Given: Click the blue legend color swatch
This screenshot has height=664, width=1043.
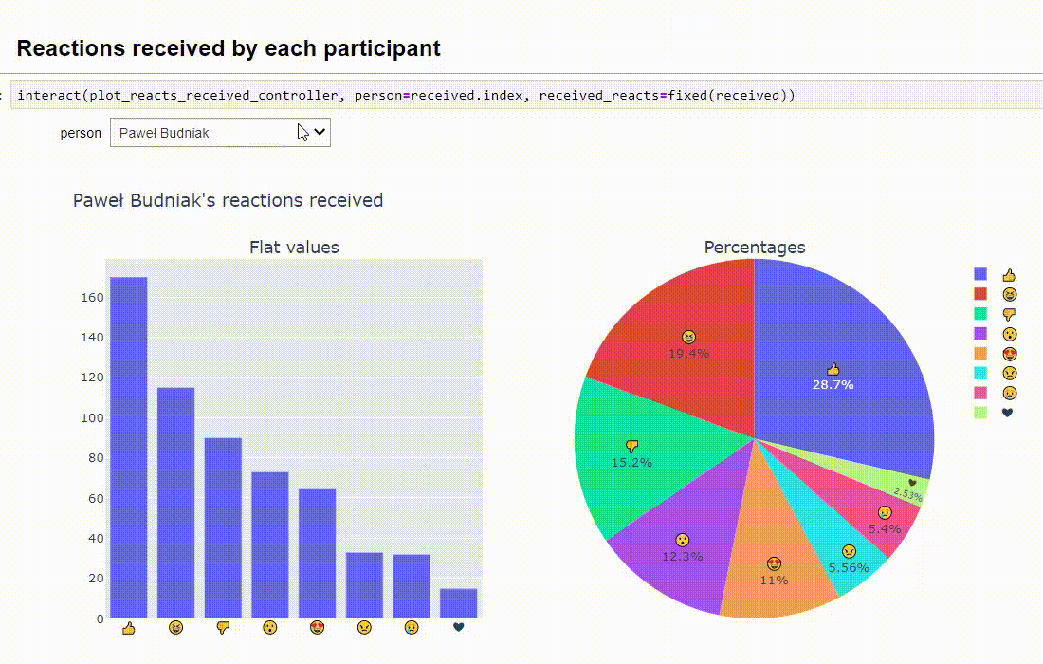Looking at the screenshot, I should click(979, 275).
